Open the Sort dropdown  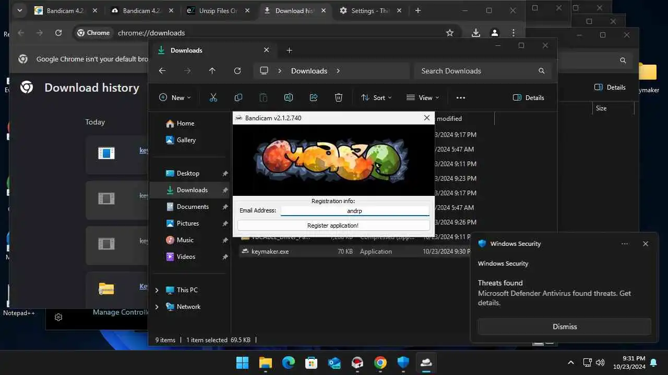(x=376, y=97)
